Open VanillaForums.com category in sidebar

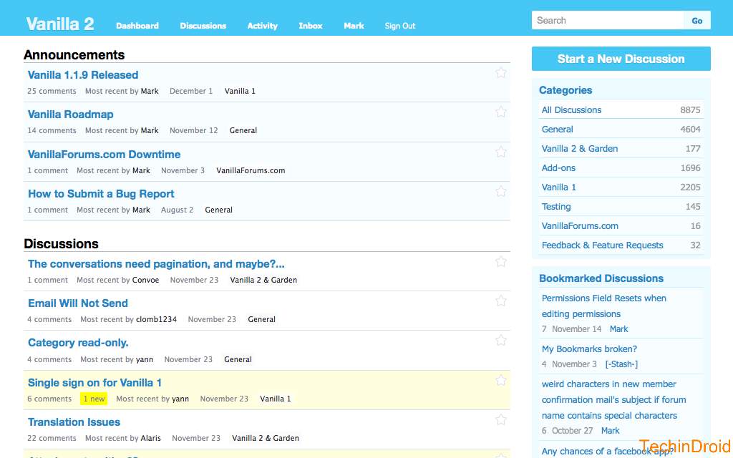(x=580, y=225)
